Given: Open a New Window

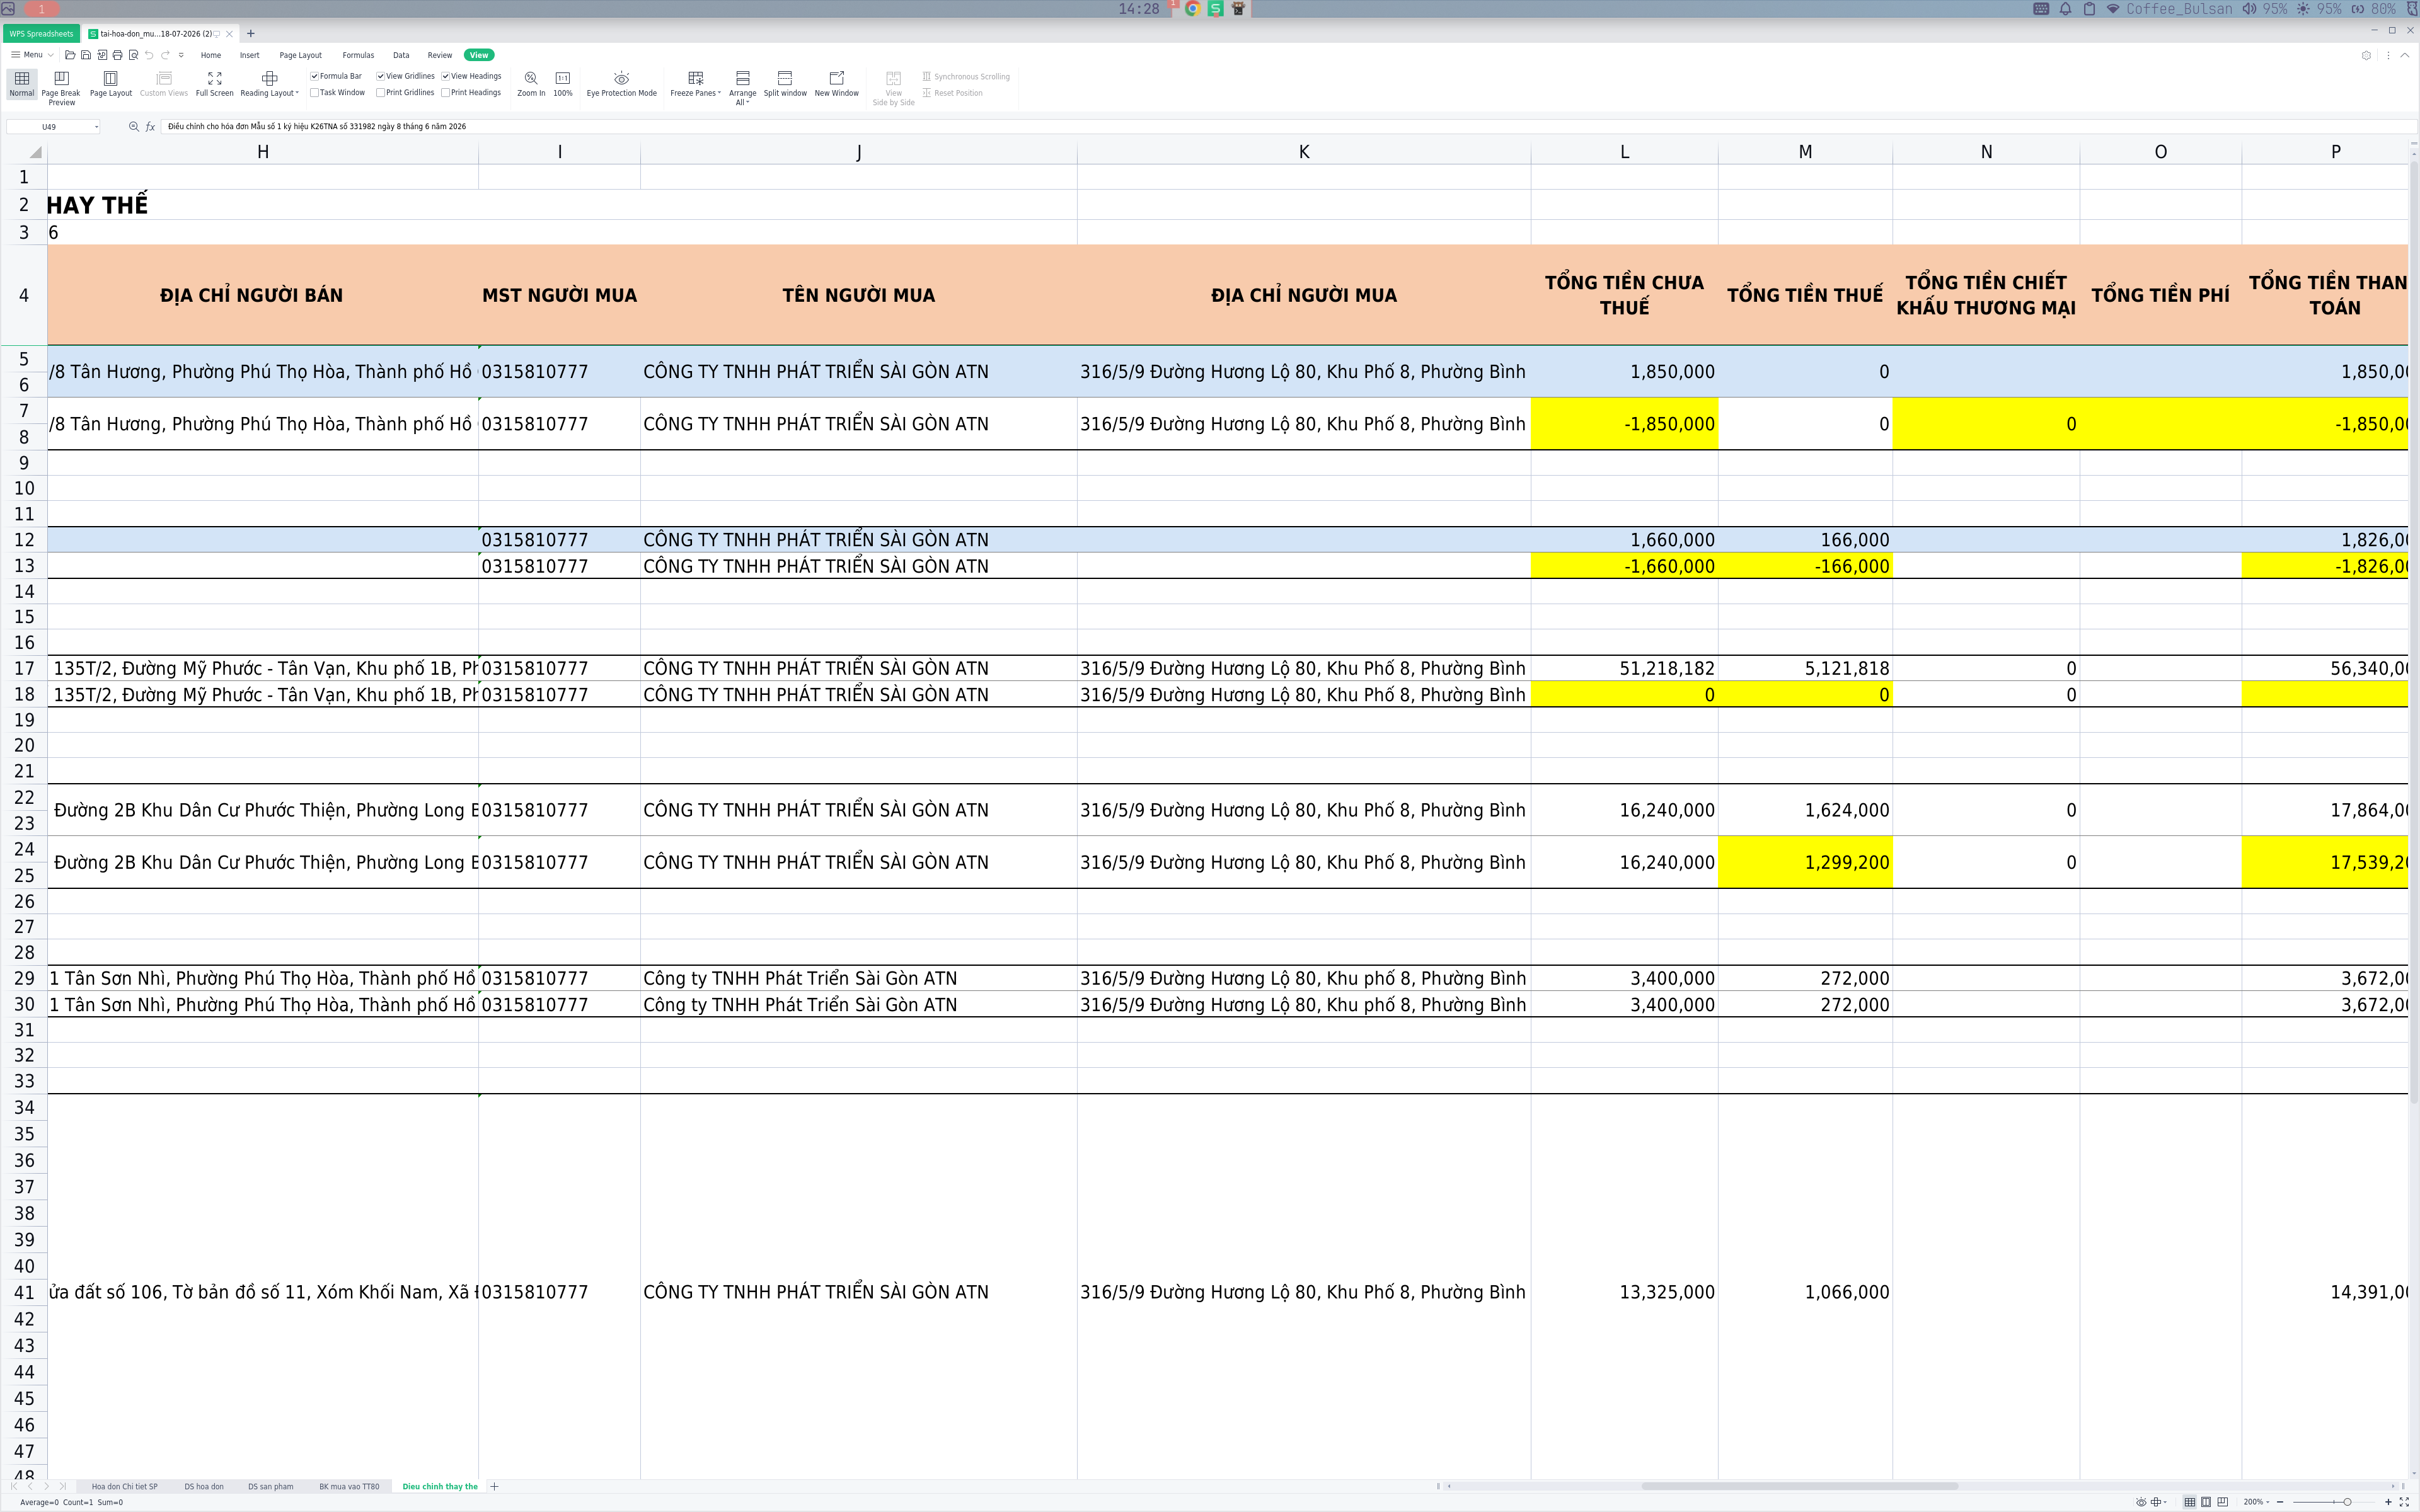Looking at the screenshot, I should tap(836, 84).
